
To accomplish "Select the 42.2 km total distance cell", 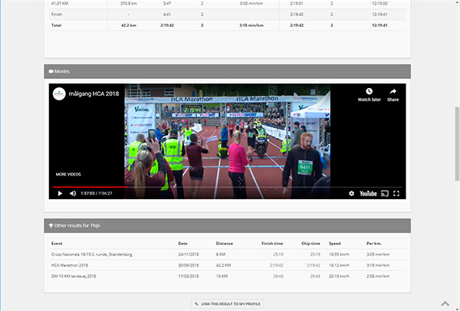I will click(129, 25).
